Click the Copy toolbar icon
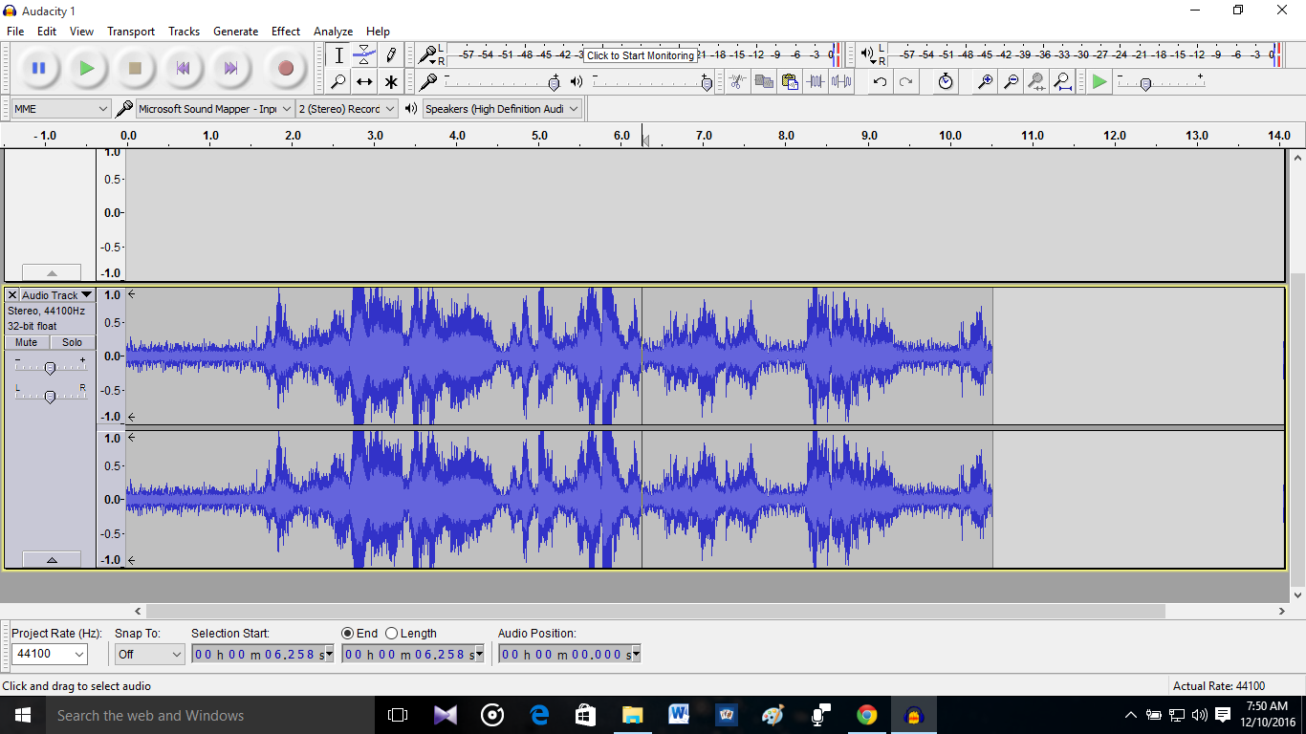 [x=763, y=82]
